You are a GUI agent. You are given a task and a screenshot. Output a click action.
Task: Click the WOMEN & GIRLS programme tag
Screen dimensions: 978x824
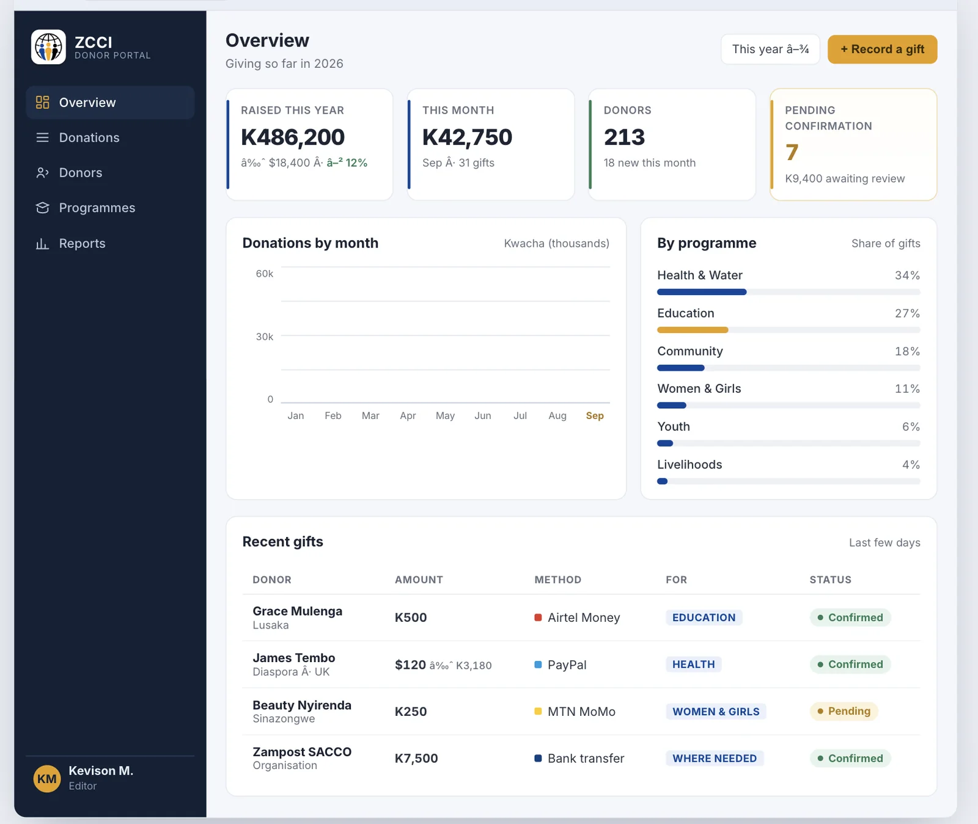(x=716, y=712)
